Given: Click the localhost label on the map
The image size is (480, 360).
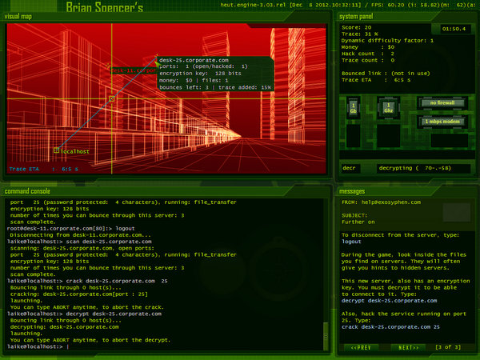Looking at the screenshot, I should point(74,151).
